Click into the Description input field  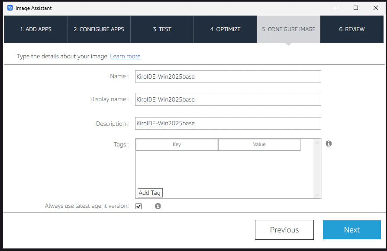pos(228,123)
